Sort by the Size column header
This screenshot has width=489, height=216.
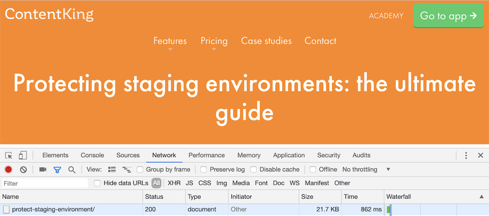[x=320, y=197]
